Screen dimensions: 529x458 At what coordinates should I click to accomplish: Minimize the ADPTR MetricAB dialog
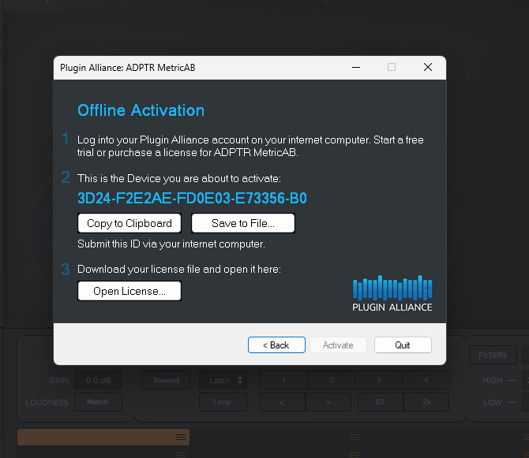click(355, 68)
